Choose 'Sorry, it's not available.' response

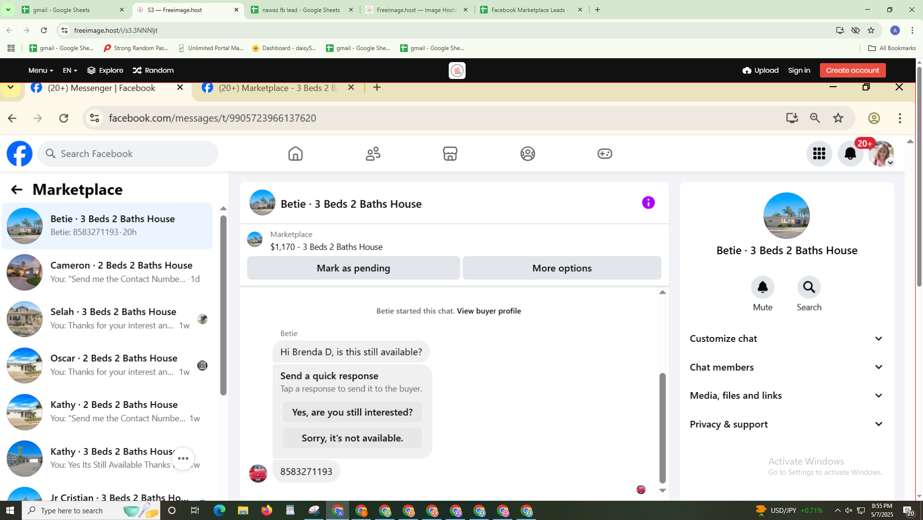tap(352, 438)
